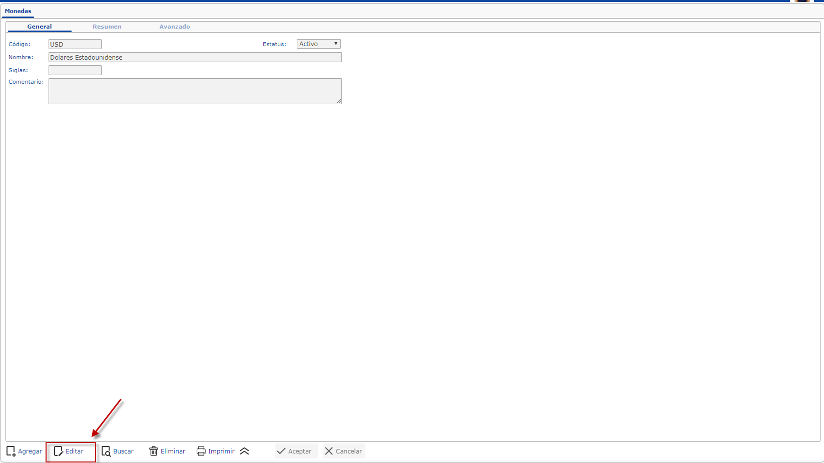Focus the Nombre field
This screenshot has width=824, height=463.
point(195,57)
